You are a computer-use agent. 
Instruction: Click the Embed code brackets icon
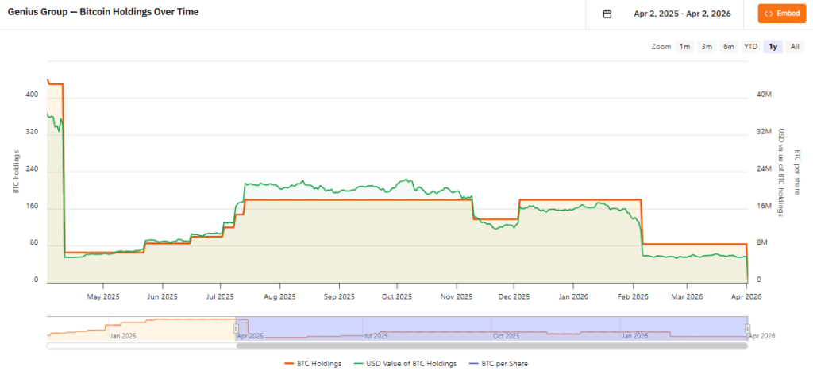(769, 14)
